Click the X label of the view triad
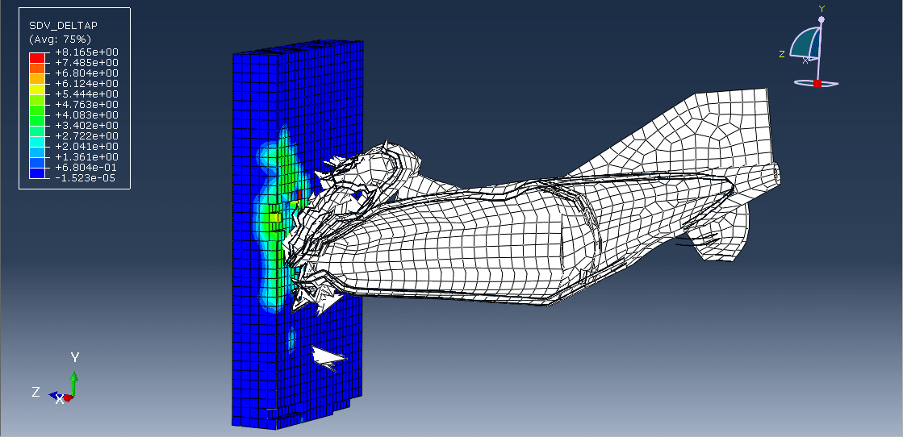903x437 pixels. (59, 400)
